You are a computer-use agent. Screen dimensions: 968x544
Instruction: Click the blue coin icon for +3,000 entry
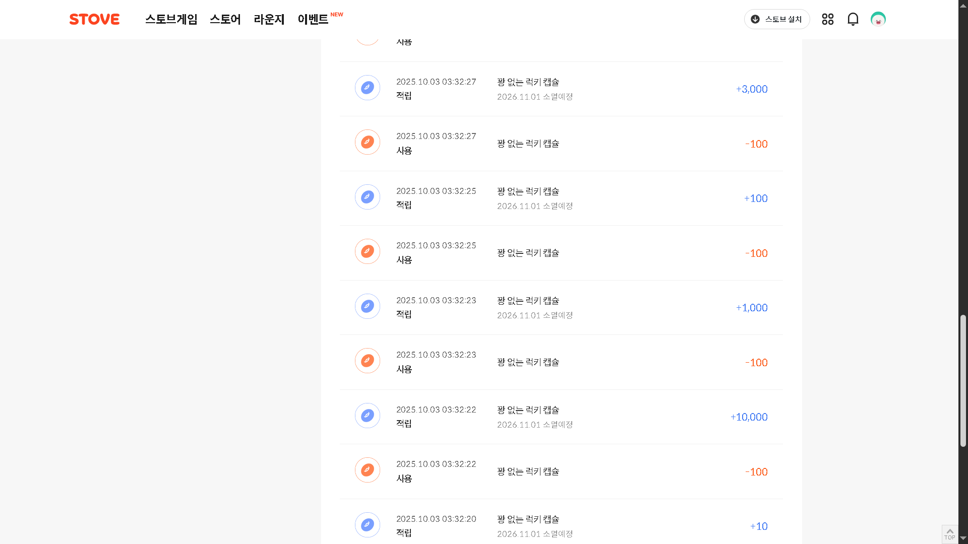(x=368, y=88)
